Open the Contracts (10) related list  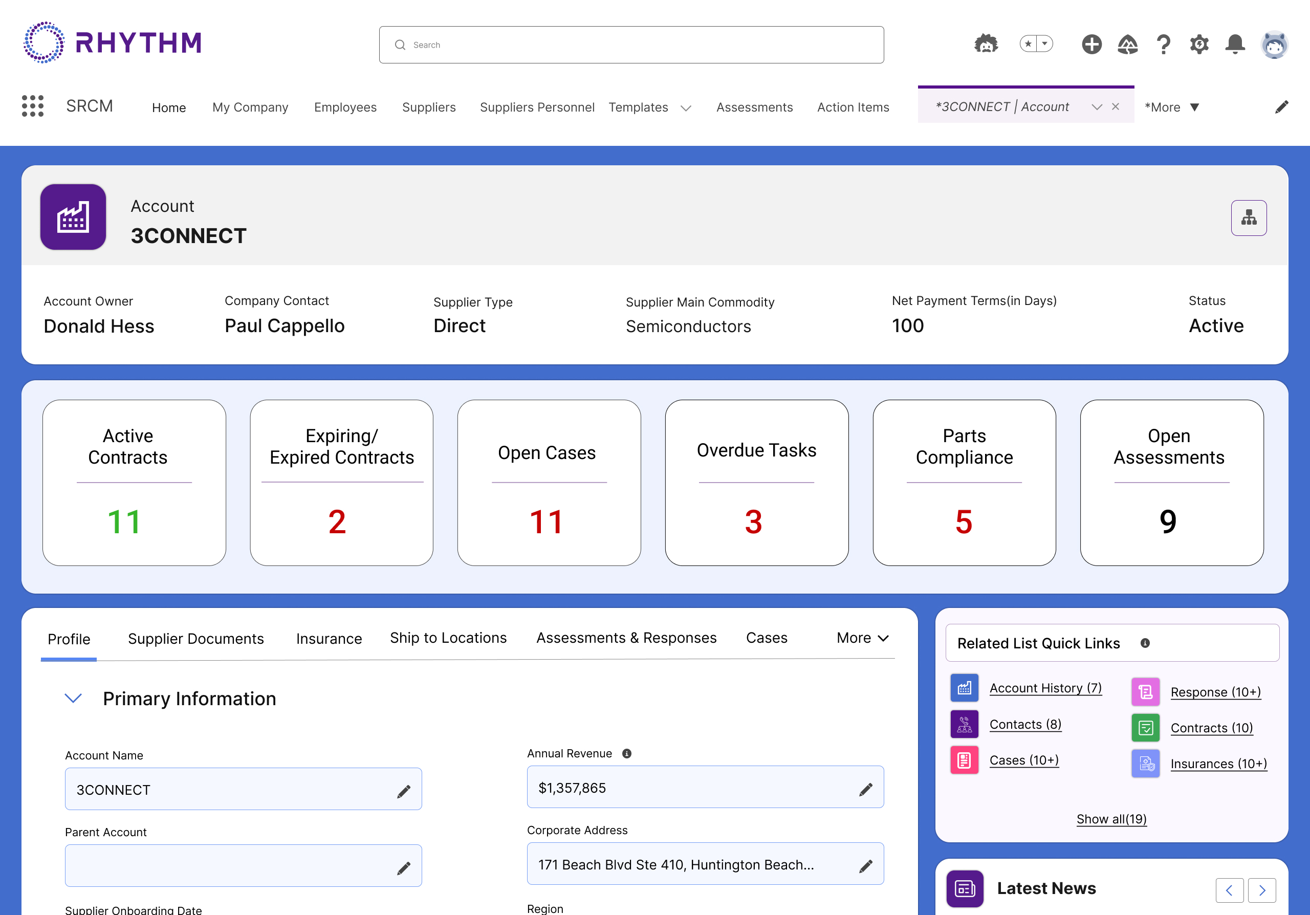pos(1211,728)
